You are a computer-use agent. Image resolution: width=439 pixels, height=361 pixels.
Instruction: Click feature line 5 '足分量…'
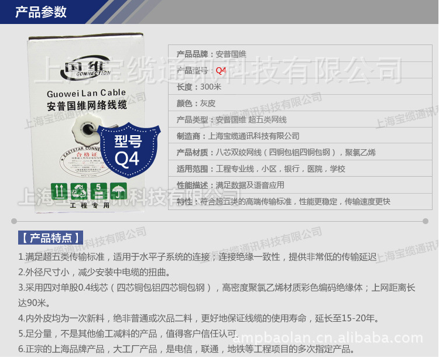pos(128,334)
